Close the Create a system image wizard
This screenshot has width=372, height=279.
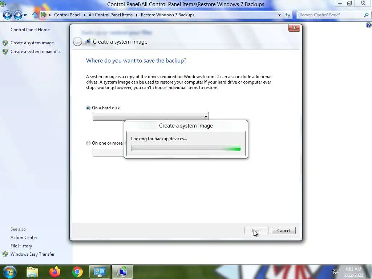tap(294, 28)
